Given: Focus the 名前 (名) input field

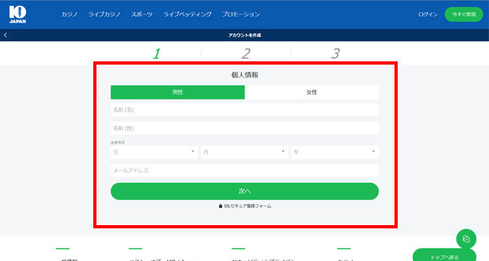Looking at the screenshot, I should (x=244, y=110).
